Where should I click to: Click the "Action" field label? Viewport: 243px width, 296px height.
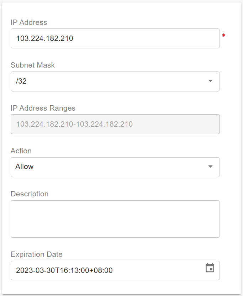tap(21, 151)
